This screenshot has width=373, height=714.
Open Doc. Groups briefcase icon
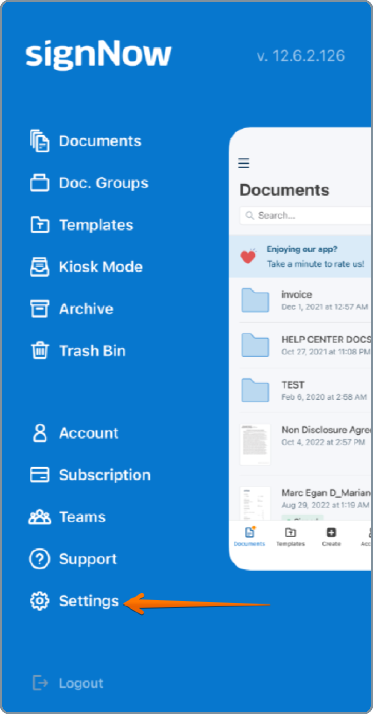click(39, 183)
